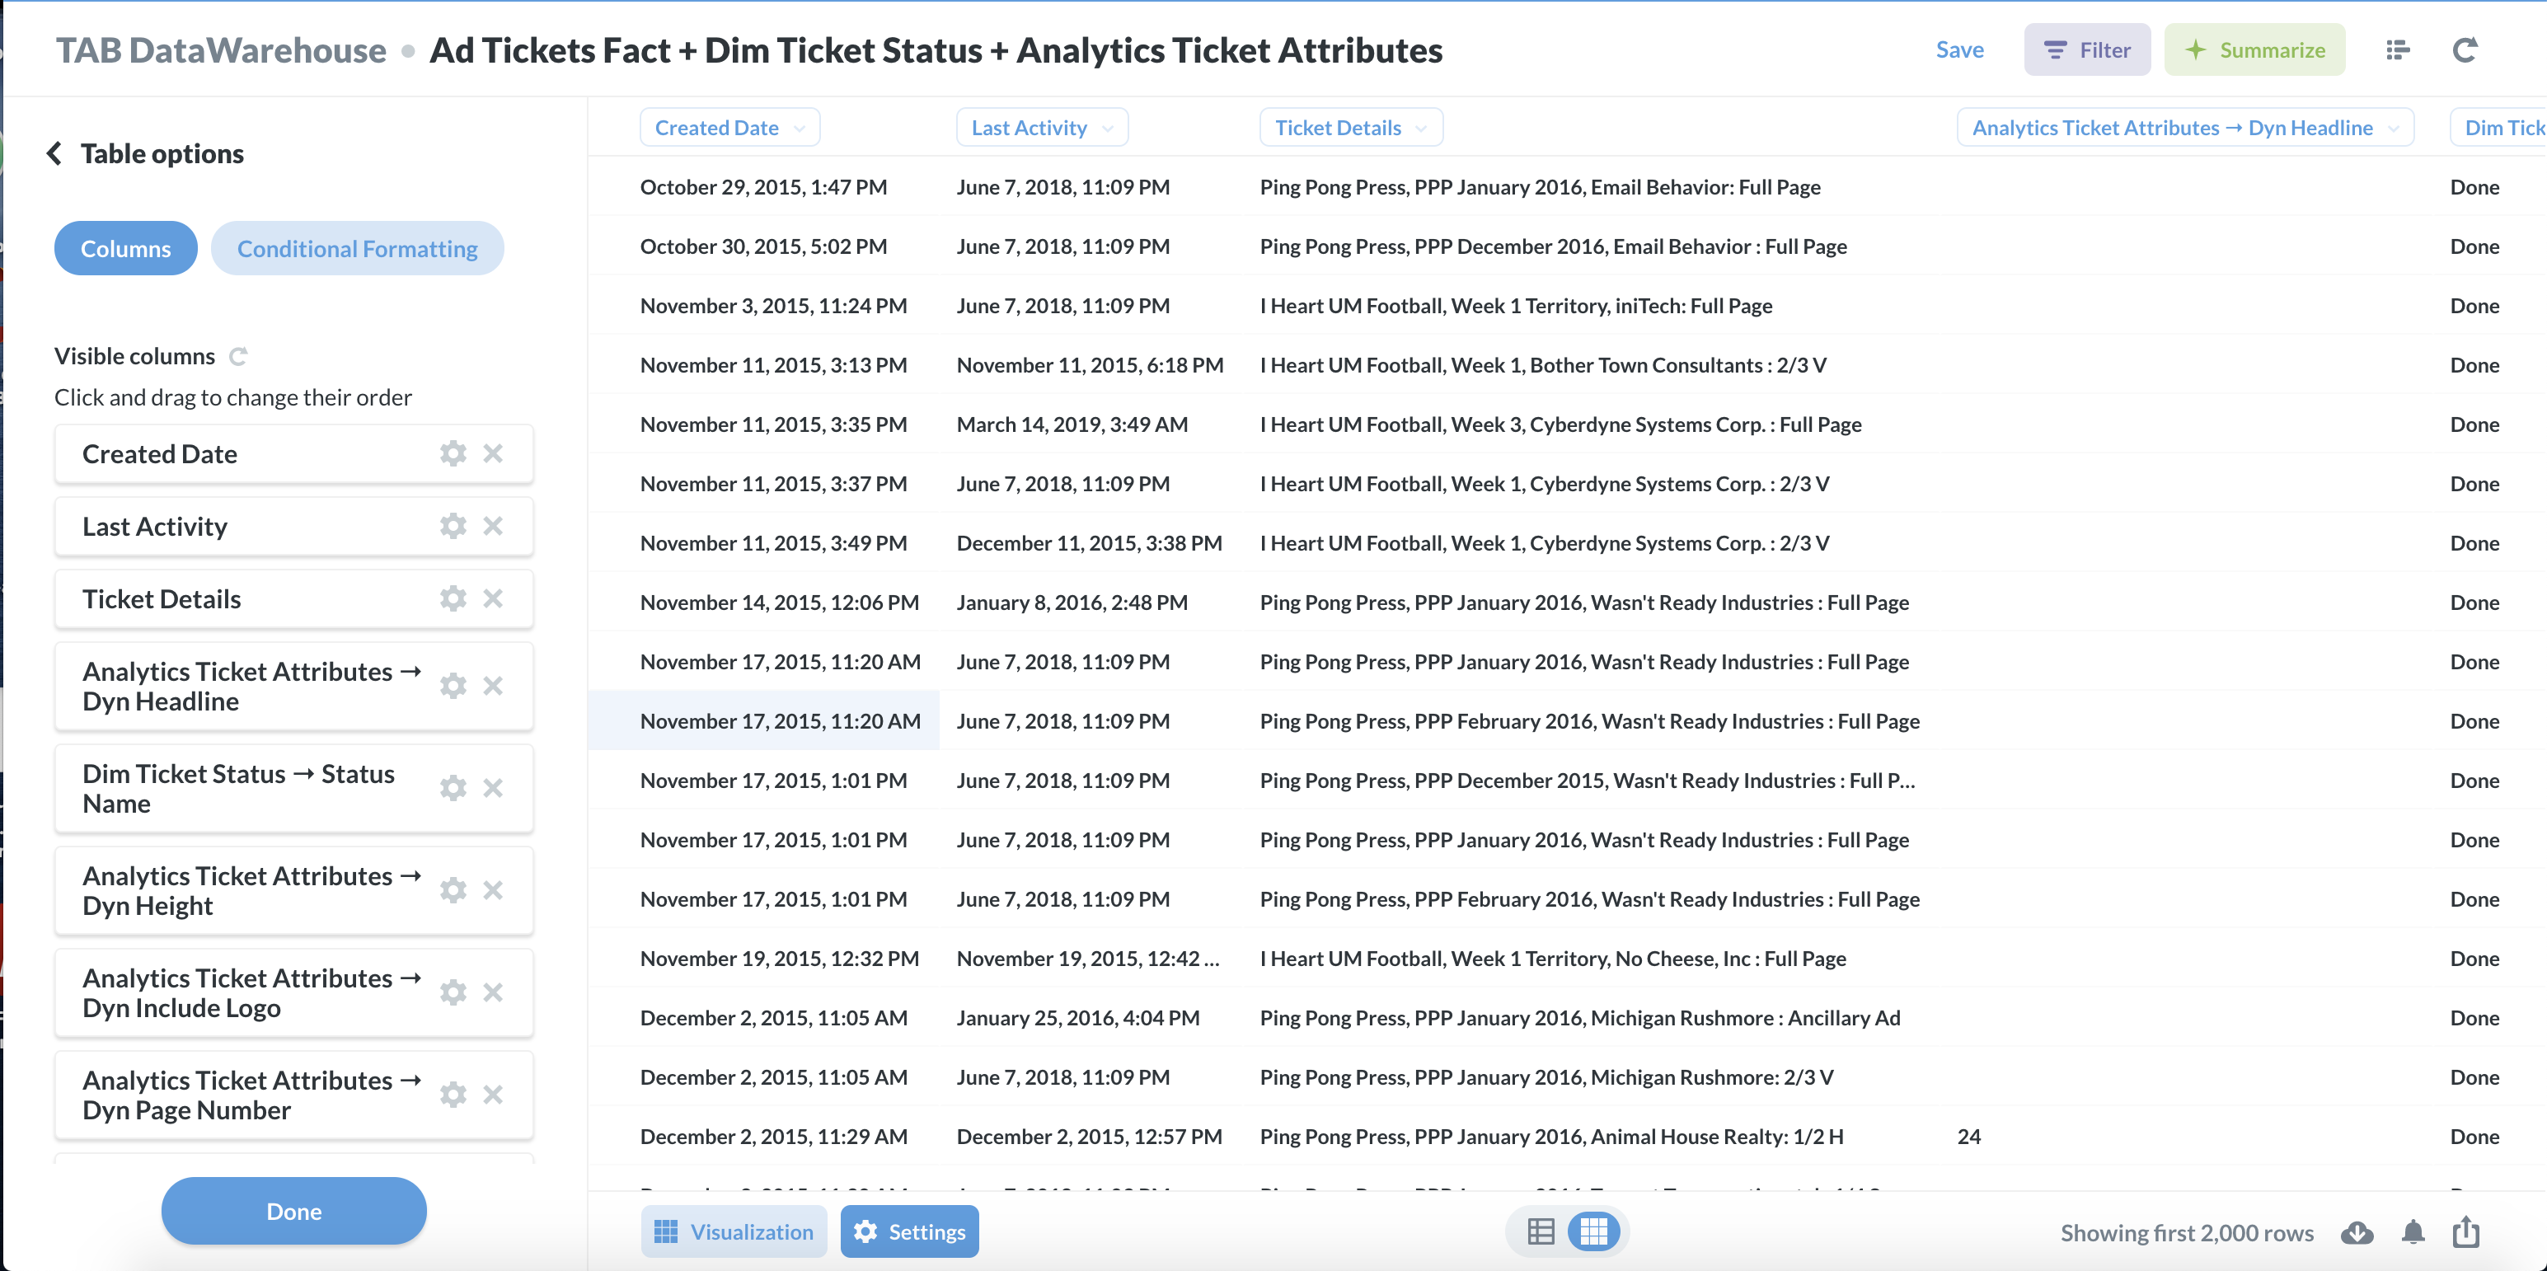Remove the Last Activity column
This screenshot has width=2547, height=1271.
click(x=494, y=526)
